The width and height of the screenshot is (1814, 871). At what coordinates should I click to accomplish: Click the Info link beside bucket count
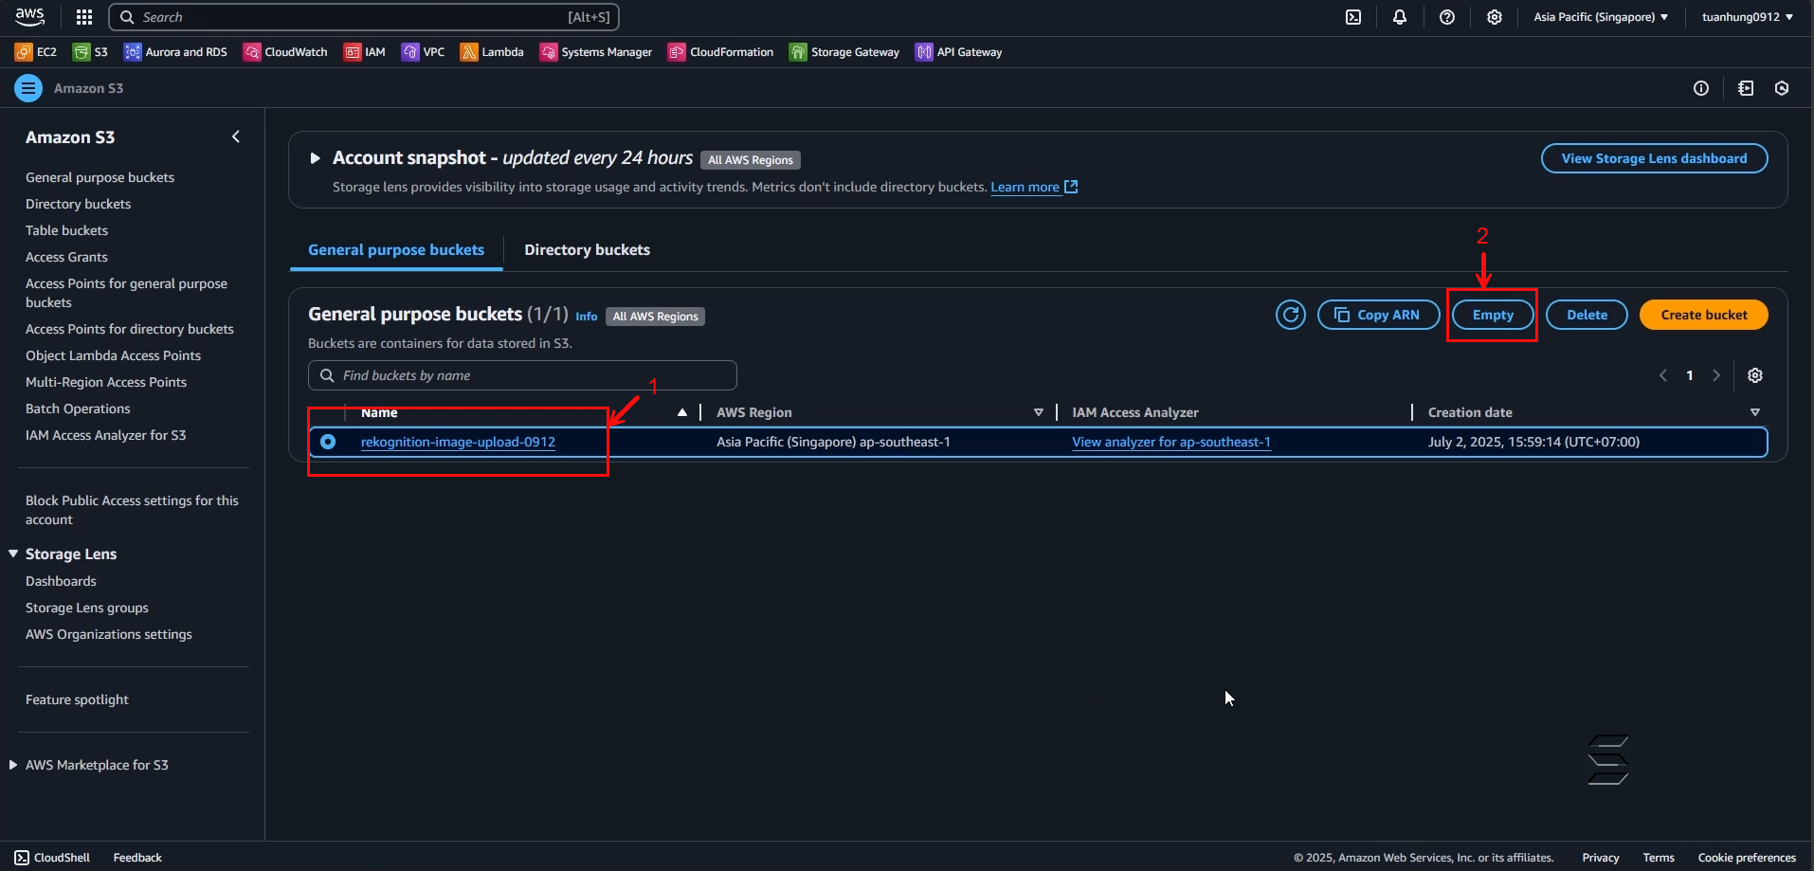click(x=587, y=317)
